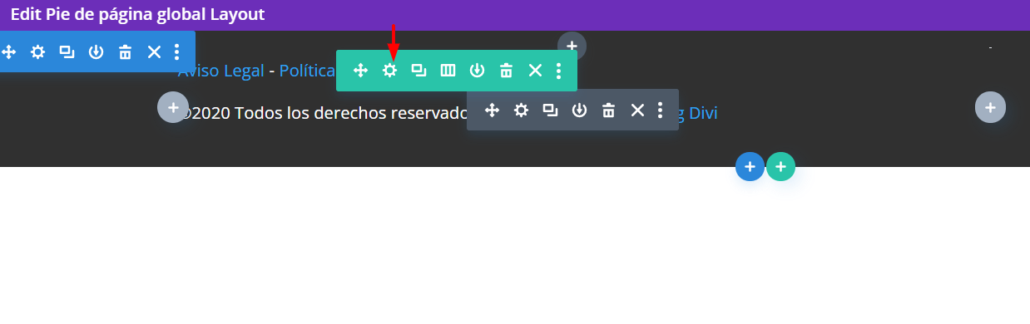Duplicate the section with the blue toolbar icon
Screen dimensions: 1030x324
point(67,52)
